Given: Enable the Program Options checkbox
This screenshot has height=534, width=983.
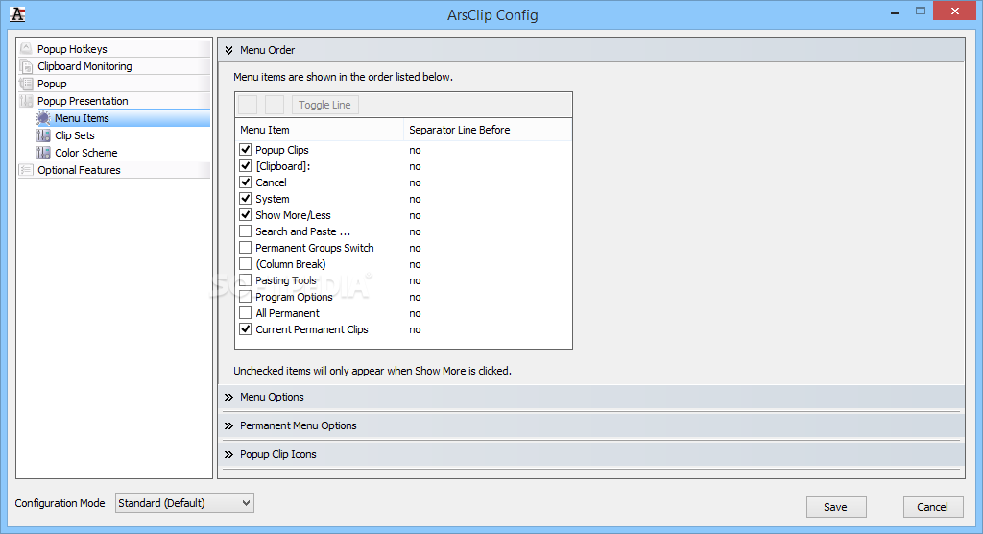Looking at the screenshot, I should tap(245, 296).
